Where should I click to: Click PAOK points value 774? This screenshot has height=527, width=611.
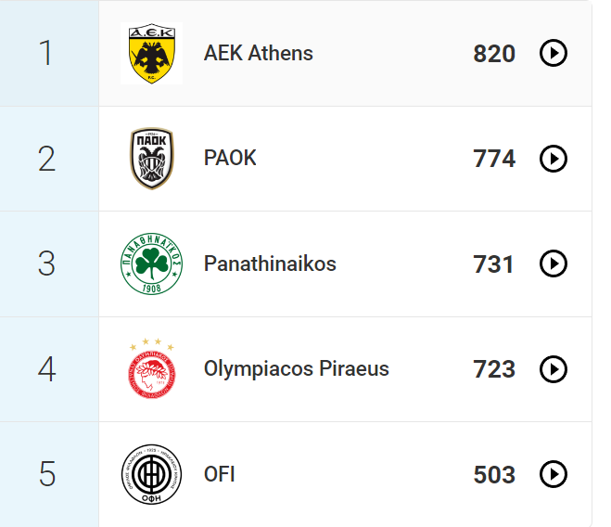(493, 160)
